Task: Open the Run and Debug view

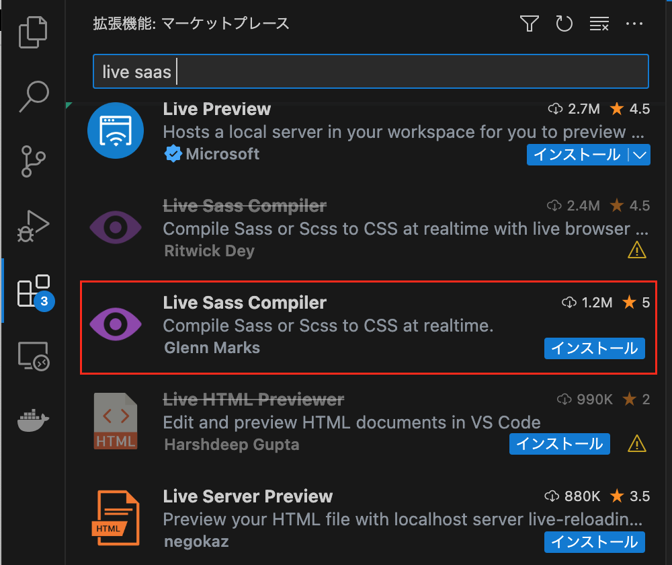Action: (34, 226)
